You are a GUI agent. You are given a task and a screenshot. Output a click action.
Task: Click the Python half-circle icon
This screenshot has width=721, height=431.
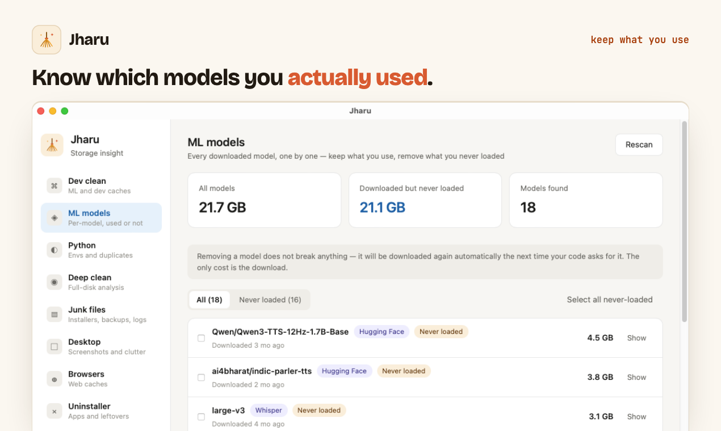[55, 250]
